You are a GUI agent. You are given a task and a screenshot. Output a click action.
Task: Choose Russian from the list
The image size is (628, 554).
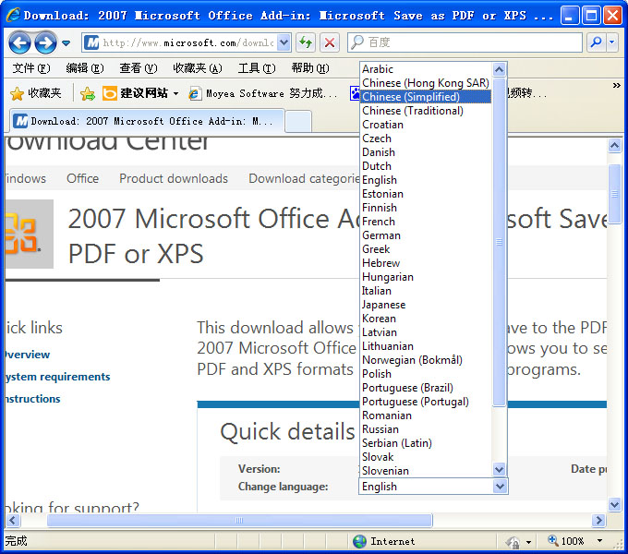pyautogui.click(x=426, y=429)
